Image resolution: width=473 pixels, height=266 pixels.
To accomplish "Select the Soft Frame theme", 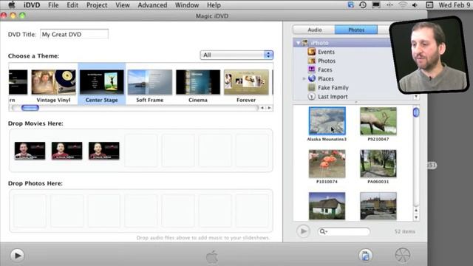I will 150,86.
